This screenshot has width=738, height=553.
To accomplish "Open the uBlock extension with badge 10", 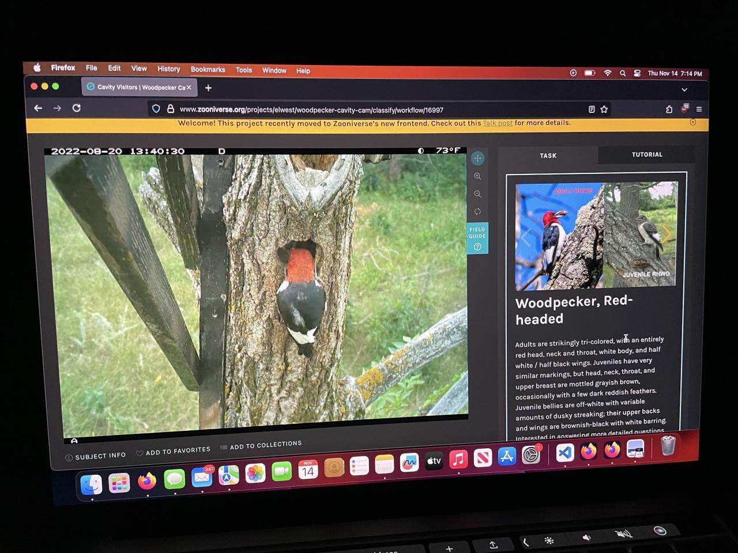I will [684, 108].
